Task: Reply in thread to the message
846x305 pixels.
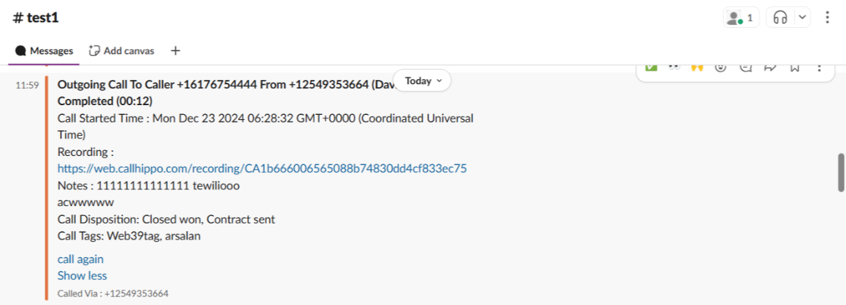Action: click(746, 68)
